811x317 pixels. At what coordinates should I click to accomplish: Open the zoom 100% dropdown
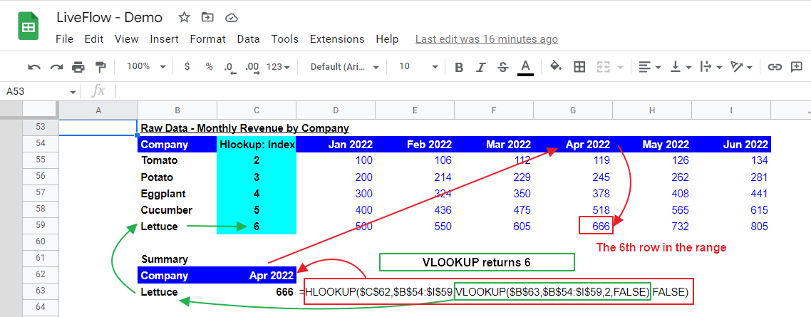pos(147,67)
